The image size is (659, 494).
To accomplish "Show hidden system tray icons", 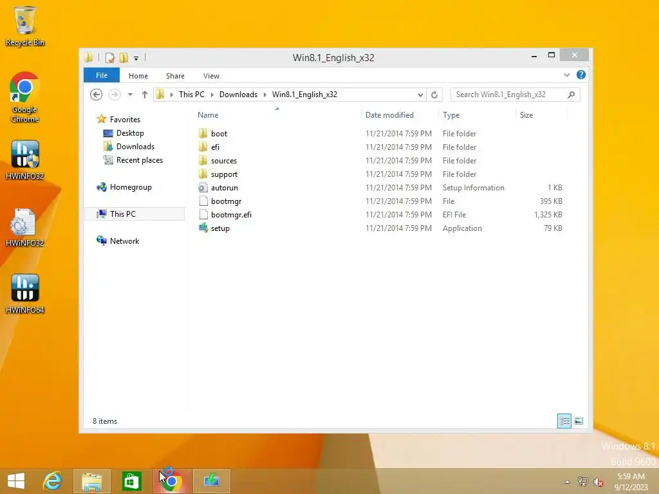I will (x=567, y=482).
